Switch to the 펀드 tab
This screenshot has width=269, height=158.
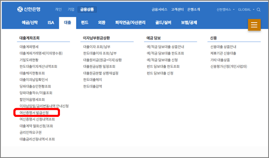click(85, 22)
